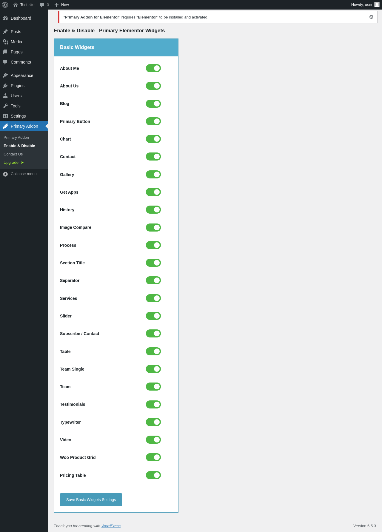Disable the Slider widget

pos(153,316)
